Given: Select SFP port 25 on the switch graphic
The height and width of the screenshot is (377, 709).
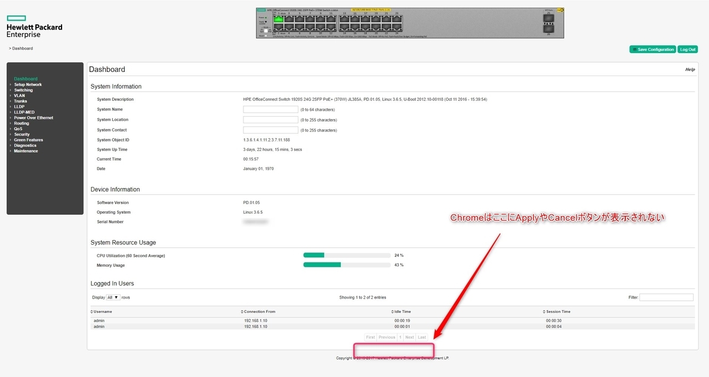Looking at the screenshot, I should click(549, 18).
